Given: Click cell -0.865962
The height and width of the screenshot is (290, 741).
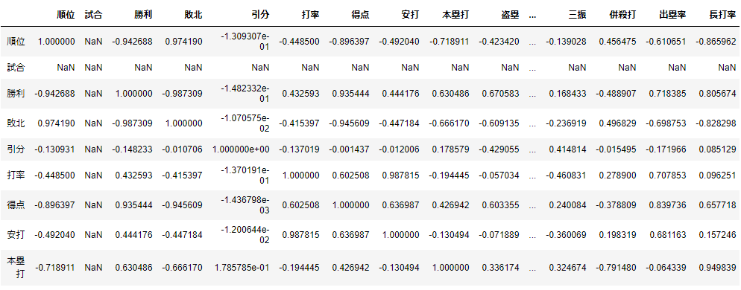Looking at the screenshot, I should coord(716,42).
